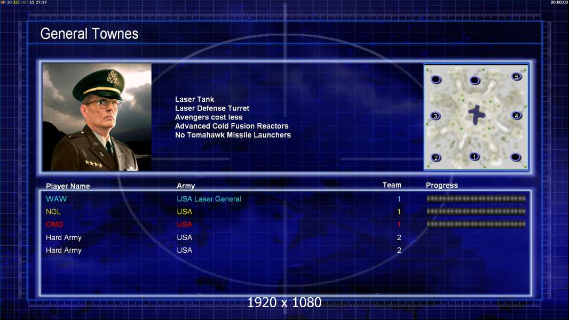Image resolution: width=569 pixels, height=320 pixels.
Task: Click the "General Townes" title
Action: click(89, 34)
